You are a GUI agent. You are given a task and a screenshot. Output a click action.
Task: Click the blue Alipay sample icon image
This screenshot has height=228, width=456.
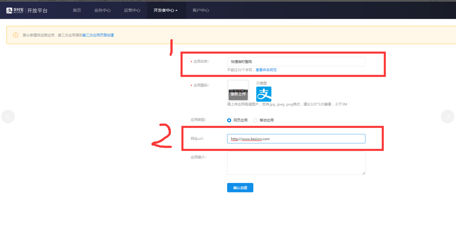click(x=264, y=94)
